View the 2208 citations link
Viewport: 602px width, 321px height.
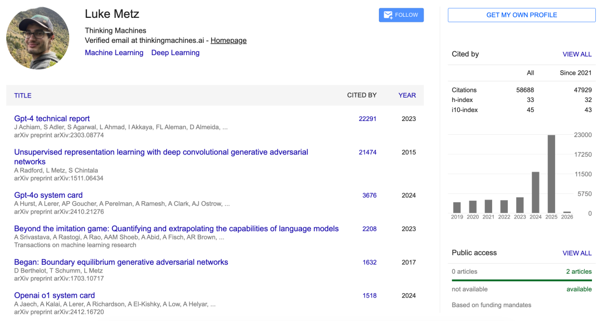point(370,228)
